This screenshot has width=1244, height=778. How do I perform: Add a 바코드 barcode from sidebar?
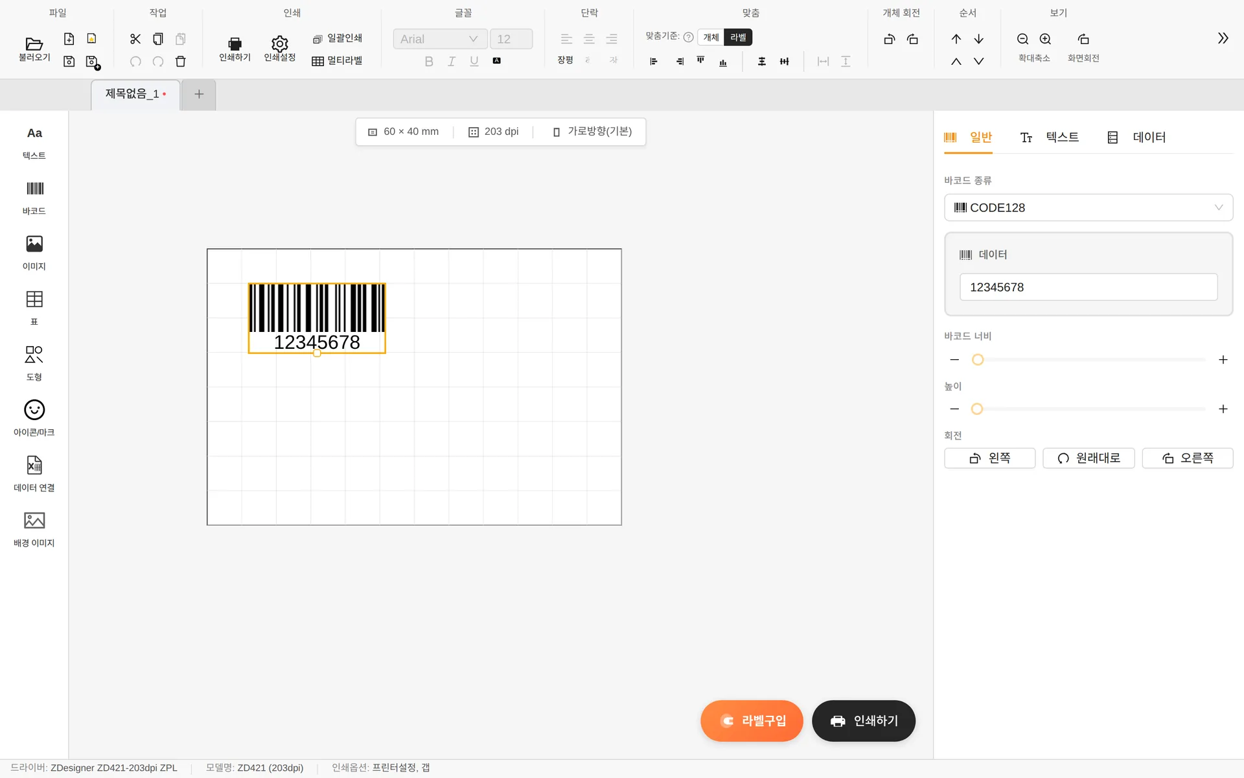34,198
